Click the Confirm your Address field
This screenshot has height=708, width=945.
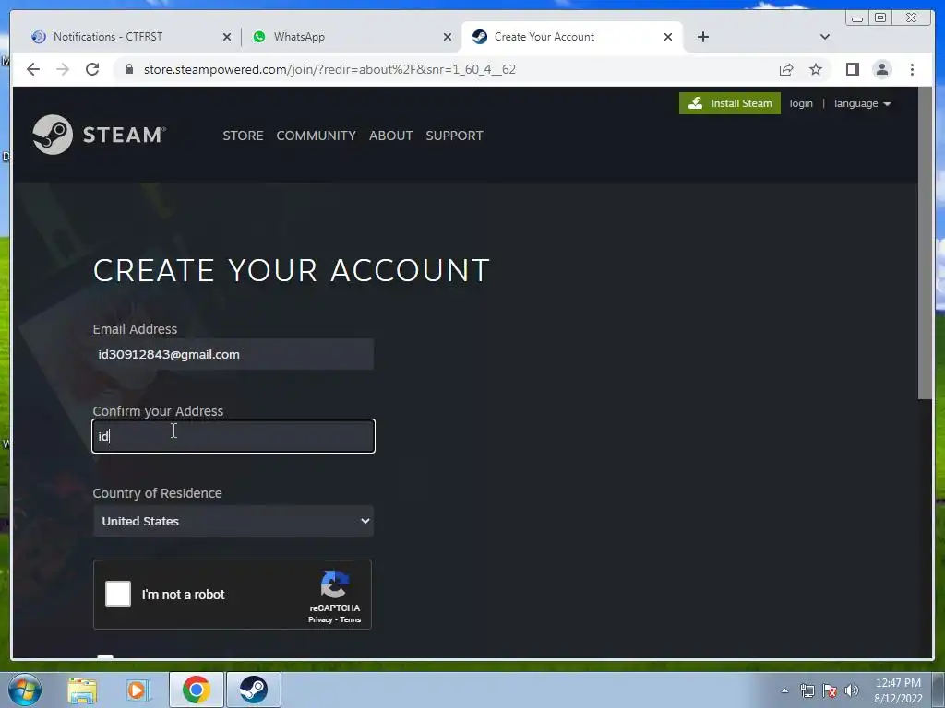coord(233,436)
